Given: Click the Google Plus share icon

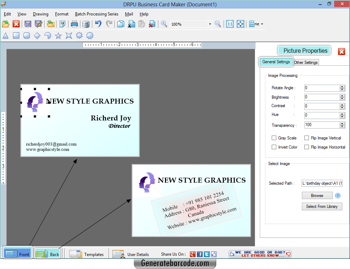Looking at the screenshot, I should coord(193,254).
